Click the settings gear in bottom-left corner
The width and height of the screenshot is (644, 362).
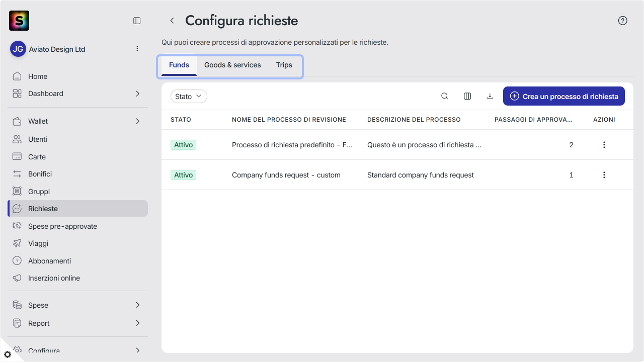7,354
